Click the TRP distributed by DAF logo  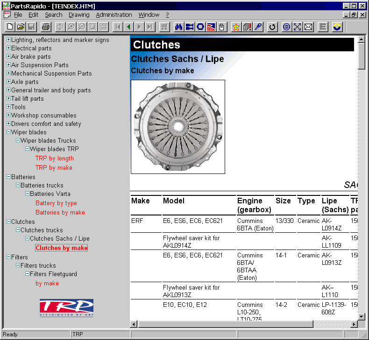[67, 308]
